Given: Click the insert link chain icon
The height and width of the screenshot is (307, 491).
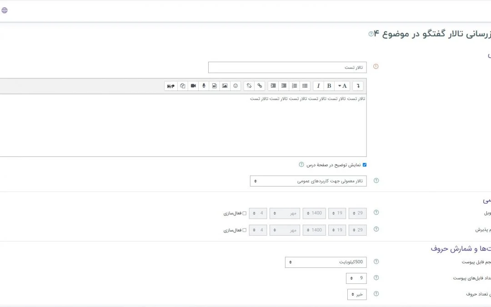Looking at the screenshot, I should point(260,86).
